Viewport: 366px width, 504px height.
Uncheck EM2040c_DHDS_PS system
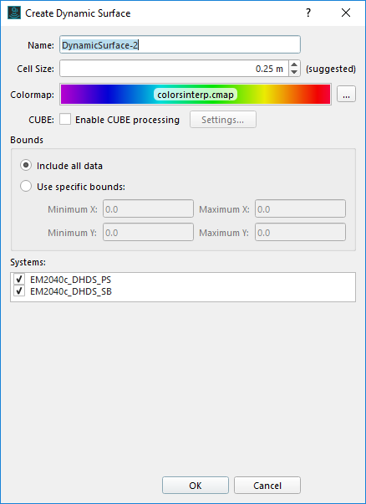click(x=19, y=279)
